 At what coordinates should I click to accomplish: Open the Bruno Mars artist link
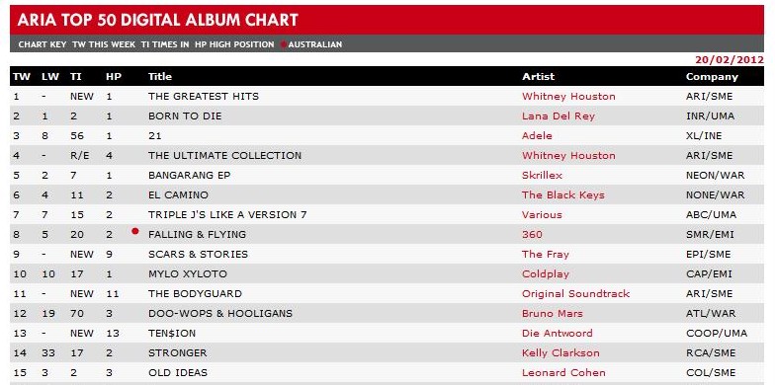pyautogui.click(x=552, y=314)
